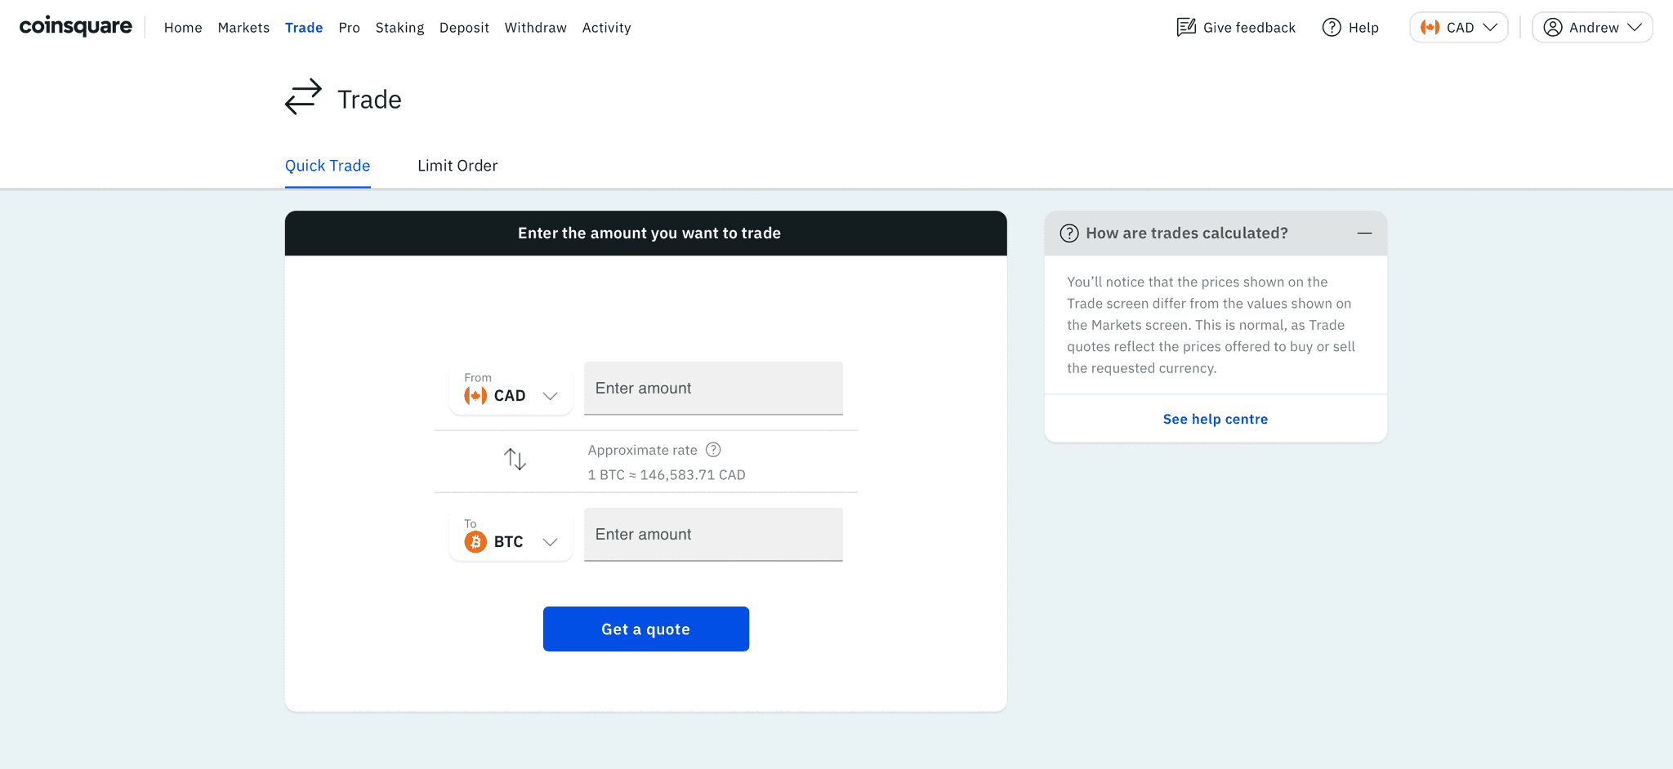
Task: Open the From CAD currency dropdown
Action: (511, 389)
